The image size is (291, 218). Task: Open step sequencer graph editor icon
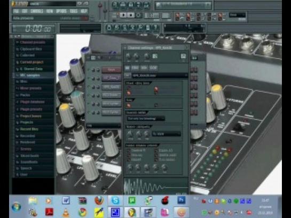[194, 58]
